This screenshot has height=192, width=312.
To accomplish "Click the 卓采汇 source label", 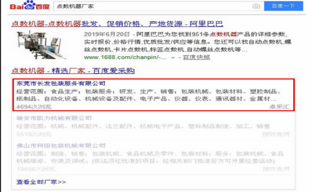I will pos(279,107).
